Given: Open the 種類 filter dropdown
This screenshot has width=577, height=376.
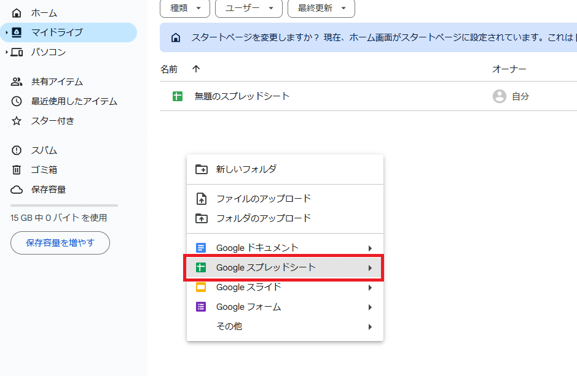Looking at the screenshot, I should (x=185, y=8).
